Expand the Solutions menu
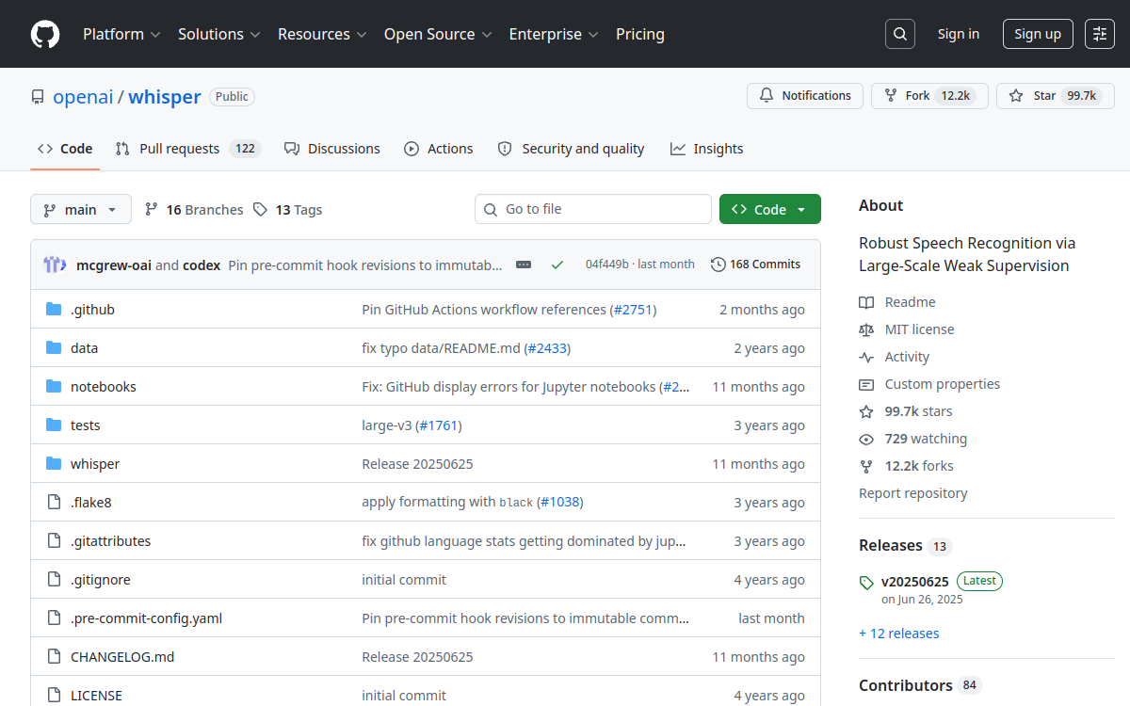Image resolution: width=1130 pixels, height=706 pixels. tap(218, 34)
